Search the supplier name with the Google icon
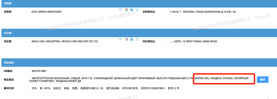Viewport: 277px width, 99px height. pyautogui.click(x=126, y=39)
